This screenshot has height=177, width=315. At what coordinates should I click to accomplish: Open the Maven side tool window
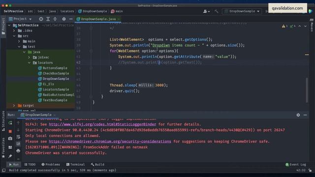coord(312,25)
